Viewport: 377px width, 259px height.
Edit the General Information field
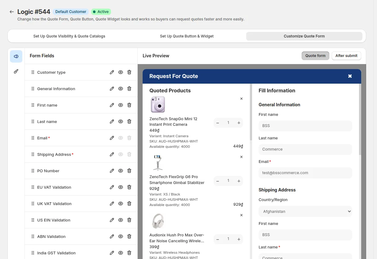[x=112, y=89]
